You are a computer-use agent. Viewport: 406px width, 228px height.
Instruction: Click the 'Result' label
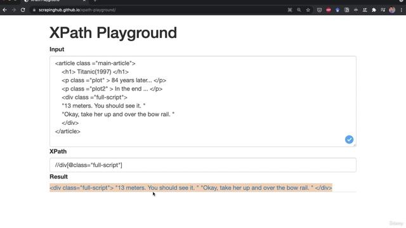[x=58, y=177]
